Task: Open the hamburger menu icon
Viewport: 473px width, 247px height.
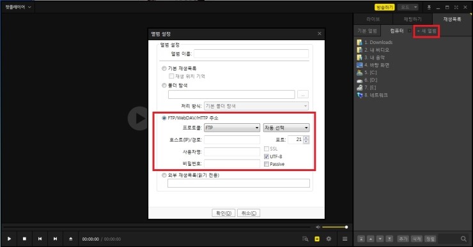Action: [345, 239]
